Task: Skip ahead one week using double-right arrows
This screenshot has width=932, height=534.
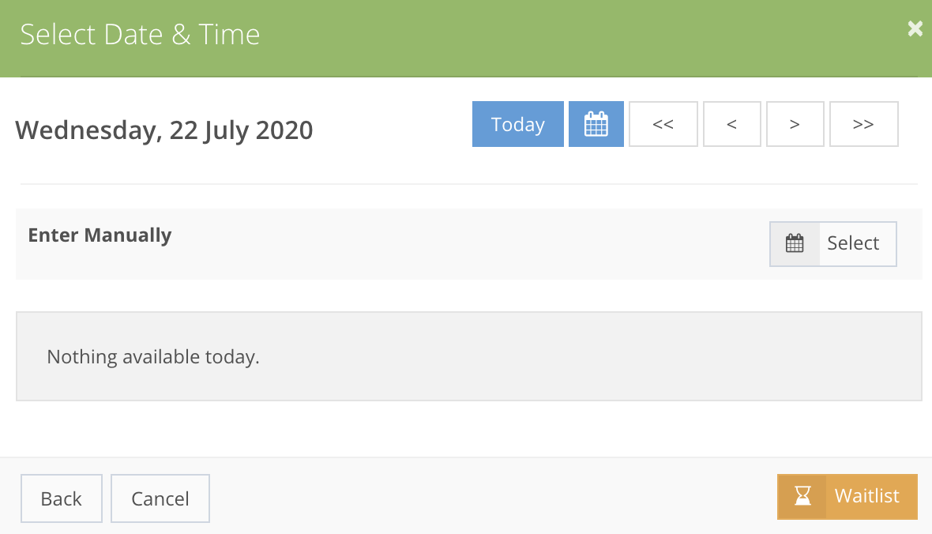Action: click(x=863, y=123)
